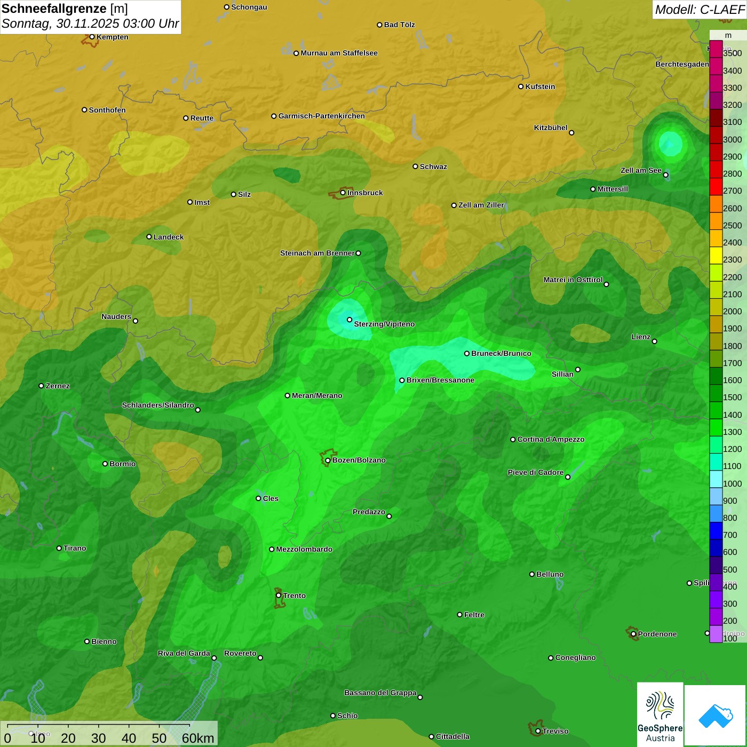The height and width of the screenshot is (747, 747).
Task: Click the 'Bruneck/Brunico' town label
Action: [x=501, y=353]
